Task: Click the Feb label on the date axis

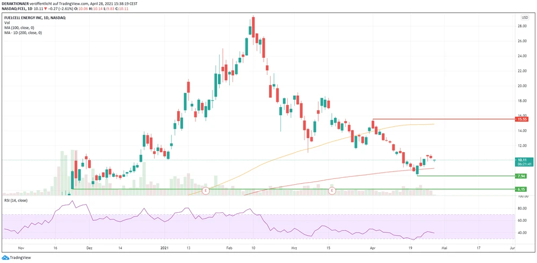Action: pos(229,249)
